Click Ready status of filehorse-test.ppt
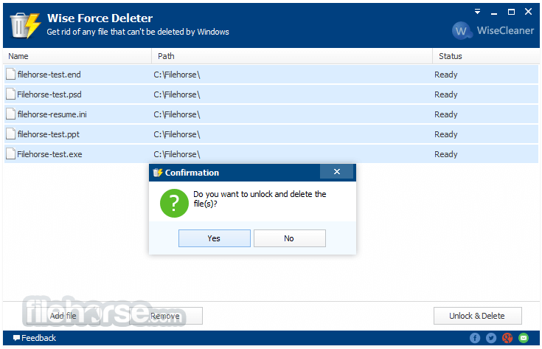This screenshot has width=542, height=349. point(446,134)
